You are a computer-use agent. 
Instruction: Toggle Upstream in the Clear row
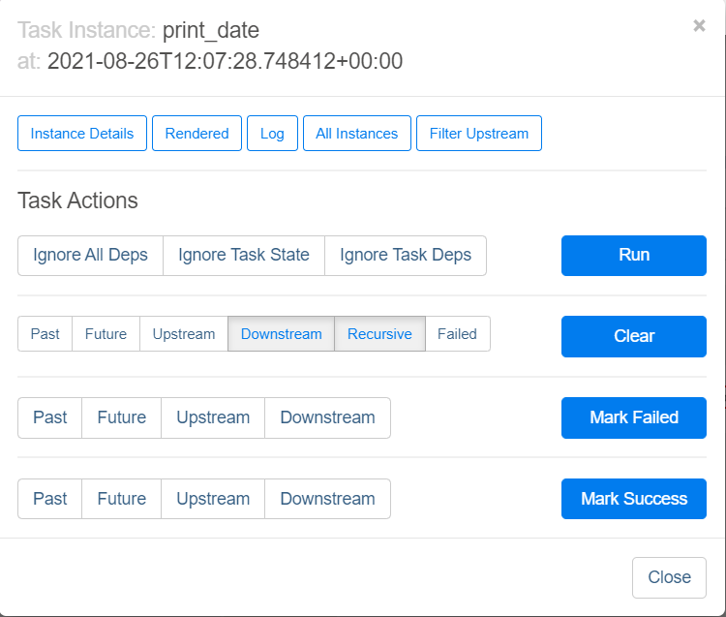[x=184, y=333]
